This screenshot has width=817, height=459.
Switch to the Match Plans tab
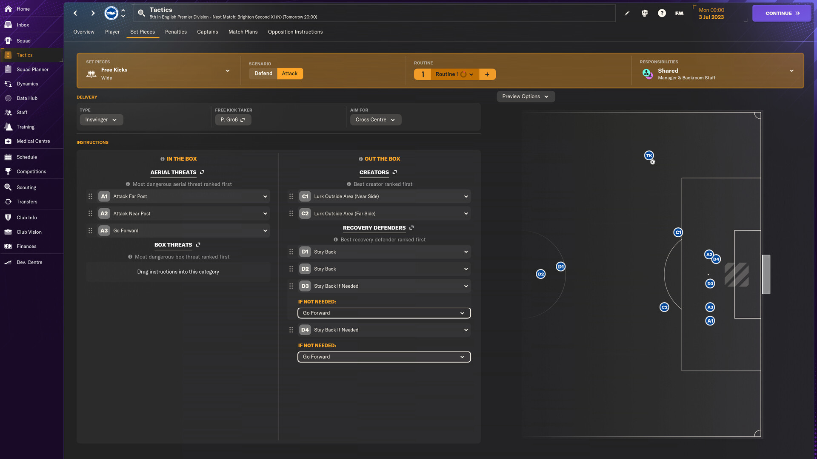point(243,32)
